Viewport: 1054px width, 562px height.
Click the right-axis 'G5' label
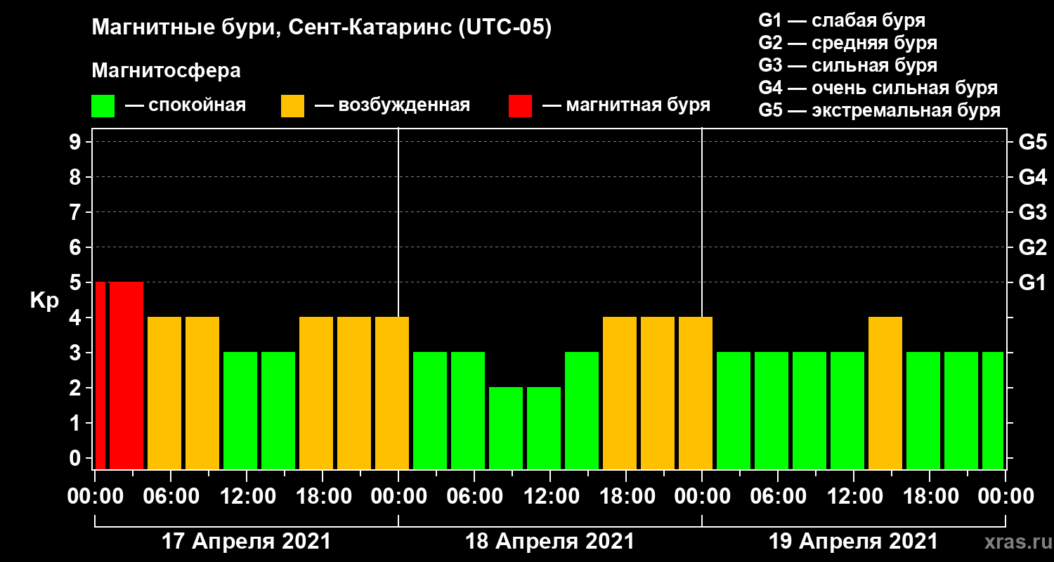1032,142
